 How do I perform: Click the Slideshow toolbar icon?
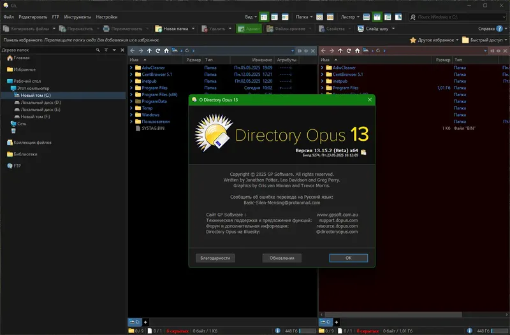pyautogui.click(x=360, y=29)
